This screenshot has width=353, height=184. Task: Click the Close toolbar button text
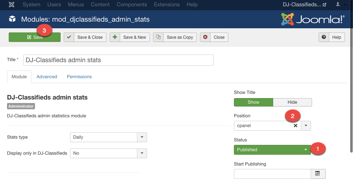(x=219, y=37)
